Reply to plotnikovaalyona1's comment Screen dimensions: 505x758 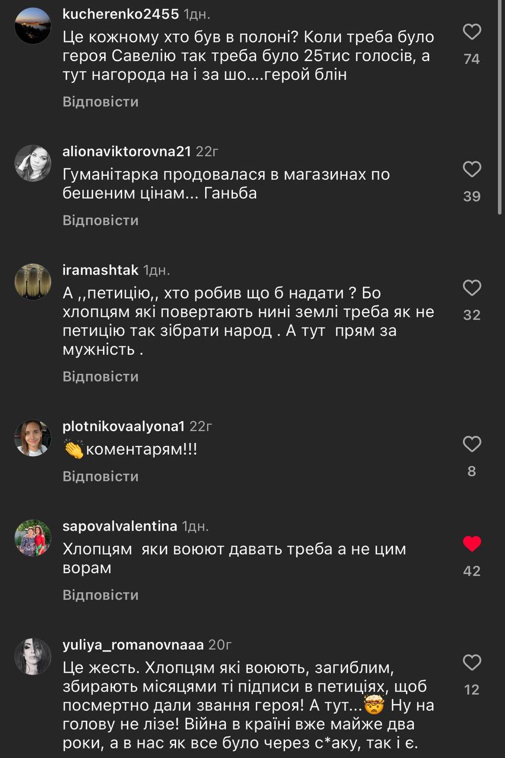(x=101, y=476)
